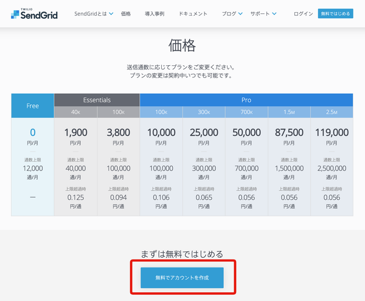Select the Pro plan header
The height and width of the screenshot is (301, 365).
(x=246, y=100)
